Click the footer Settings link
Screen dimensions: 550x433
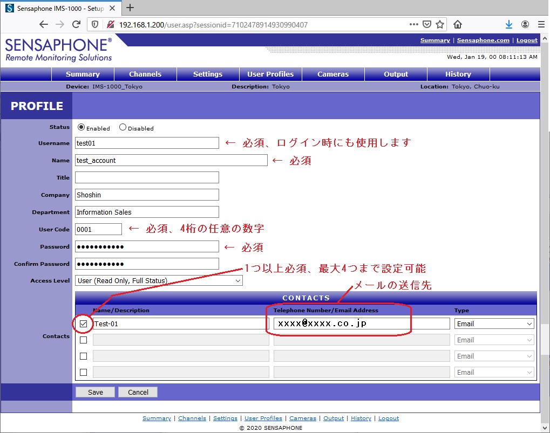225,418
